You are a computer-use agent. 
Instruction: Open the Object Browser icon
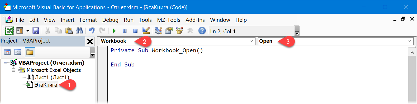tap(179, 31)
